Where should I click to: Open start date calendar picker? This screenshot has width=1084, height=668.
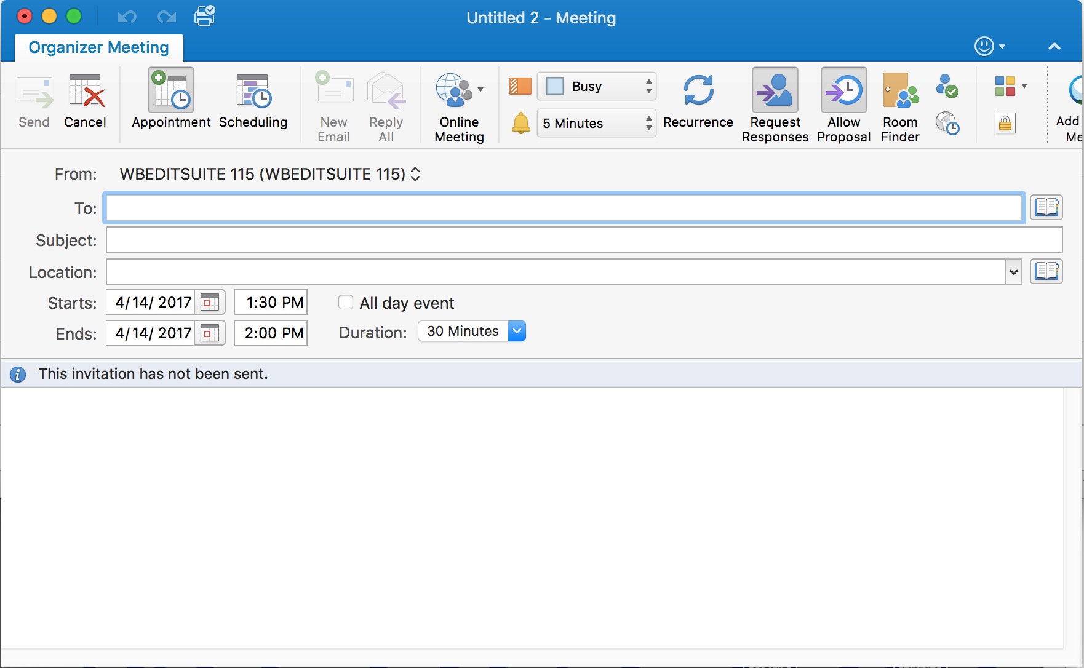(210, 303)
